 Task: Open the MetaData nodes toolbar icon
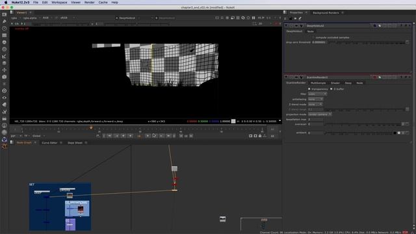(x=5, y=105)
